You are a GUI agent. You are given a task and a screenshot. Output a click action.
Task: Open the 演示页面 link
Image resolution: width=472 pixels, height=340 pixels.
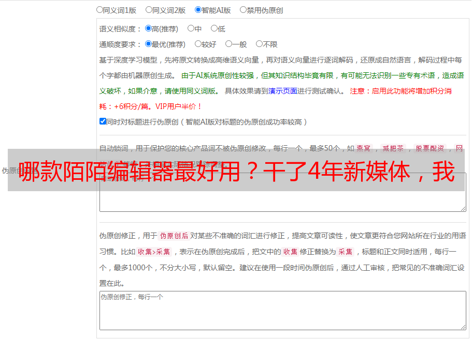tap(283, 91)
